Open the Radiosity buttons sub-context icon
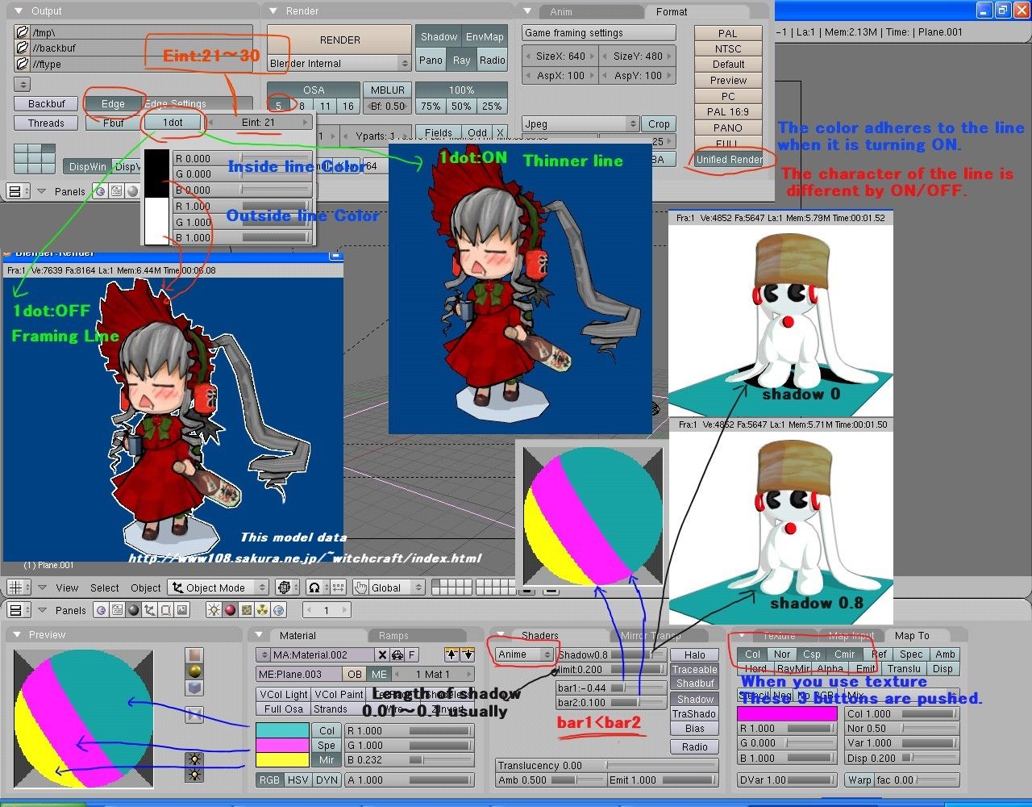Viewport: 1032px width, 807px height. [263, 610]
